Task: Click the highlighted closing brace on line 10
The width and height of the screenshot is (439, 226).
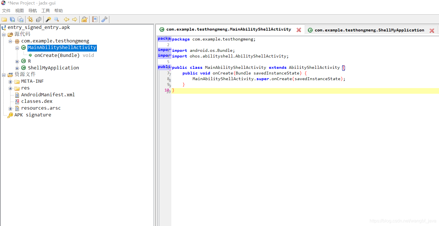Action: (x=173, y=90)
